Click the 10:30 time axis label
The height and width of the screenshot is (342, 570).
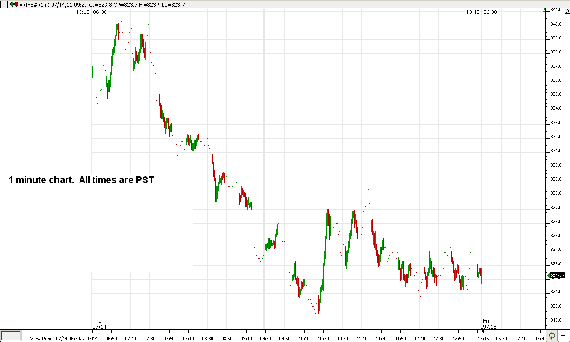click(x=323, y=338)
